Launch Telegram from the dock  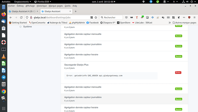click(x=3, y=77)
